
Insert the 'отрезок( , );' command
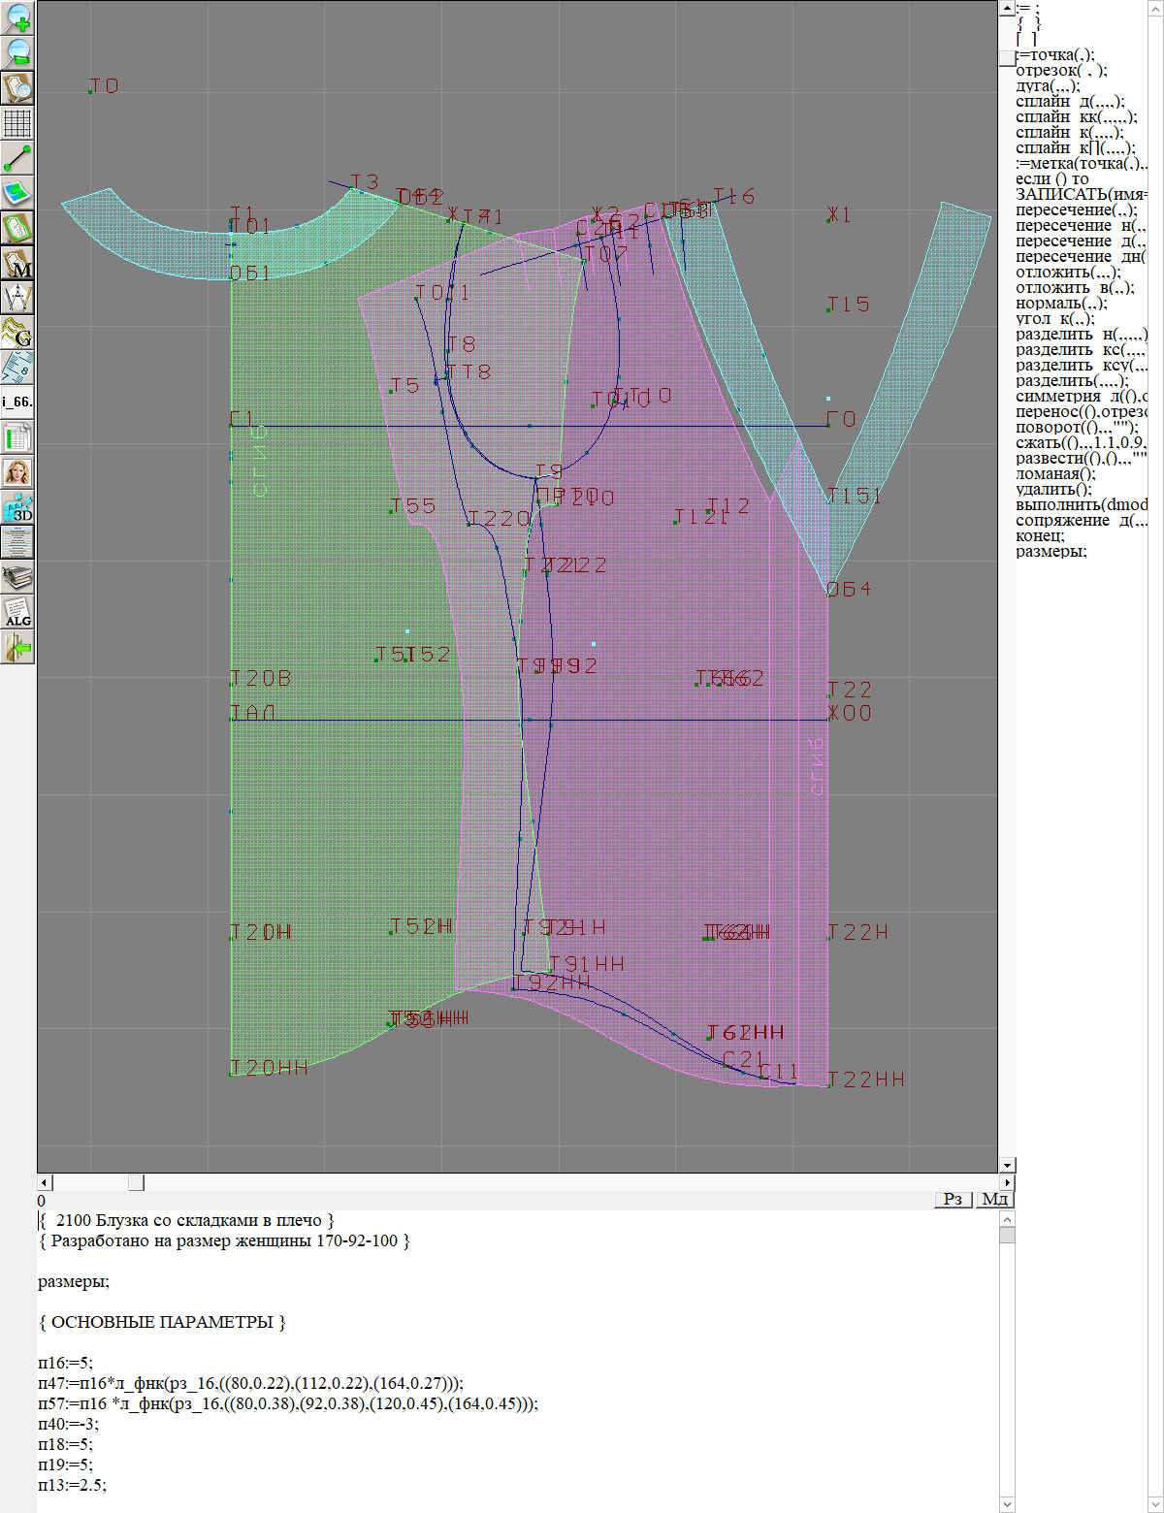(1060, 70)
